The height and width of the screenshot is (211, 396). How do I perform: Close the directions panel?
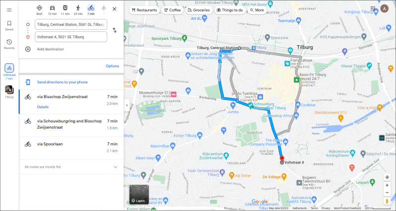click(x=115, y=9)
